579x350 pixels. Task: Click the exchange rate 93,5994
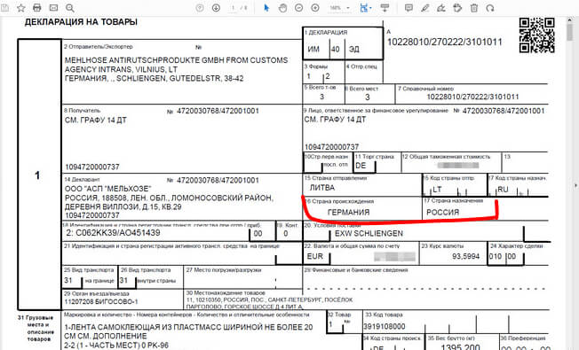click(466, 256)
